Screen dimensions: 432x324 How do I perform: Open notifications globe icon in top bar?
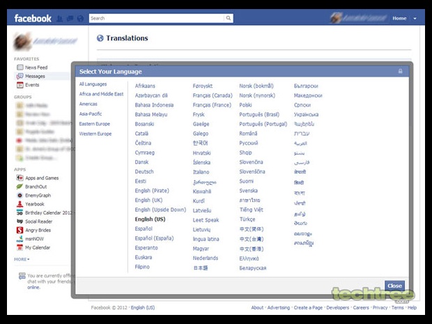coord(80,19)
